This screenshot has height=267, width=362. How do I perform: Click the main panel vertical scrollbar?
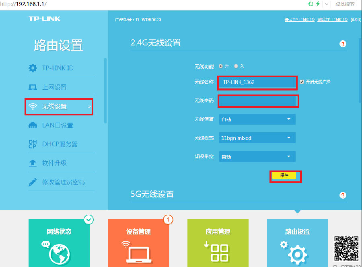(360, 70)
